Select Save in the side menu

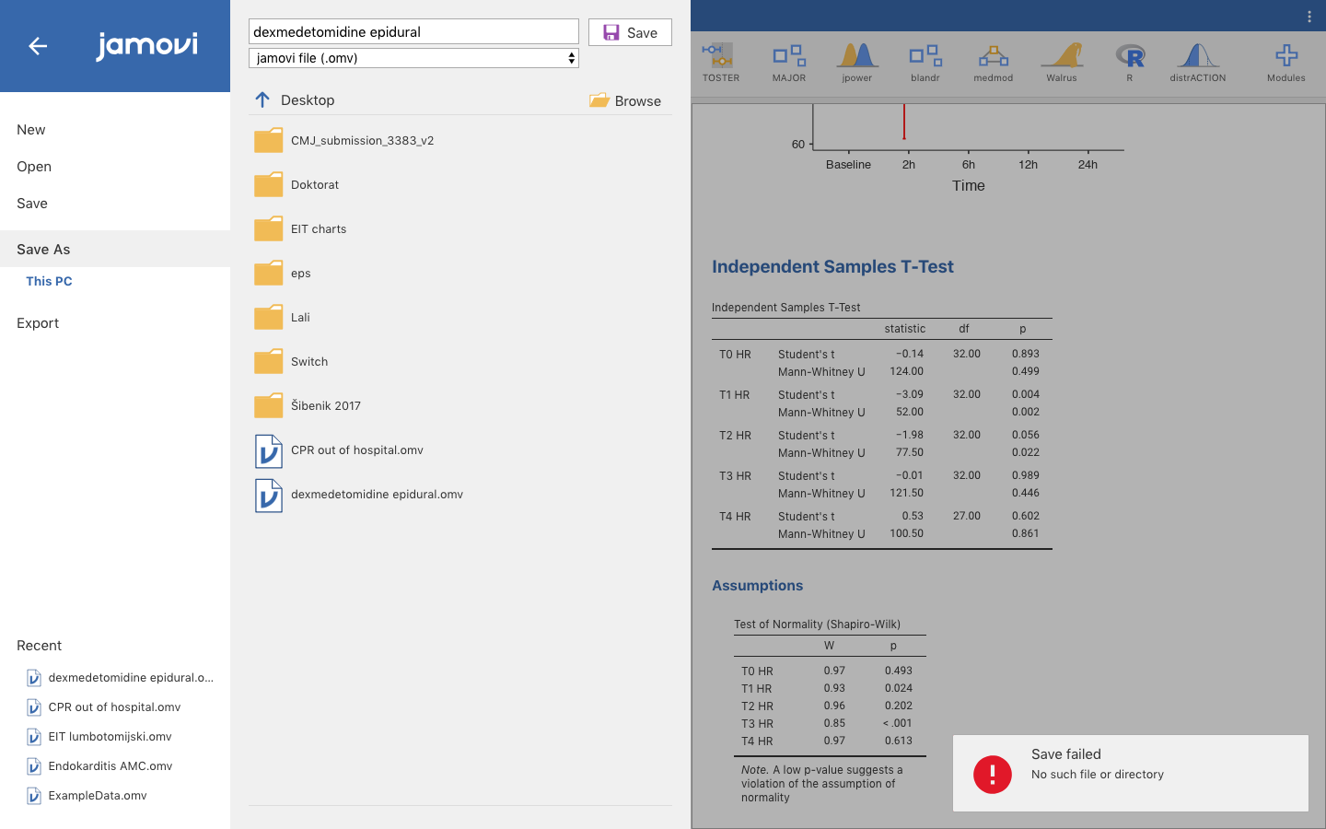pos(115,204)
